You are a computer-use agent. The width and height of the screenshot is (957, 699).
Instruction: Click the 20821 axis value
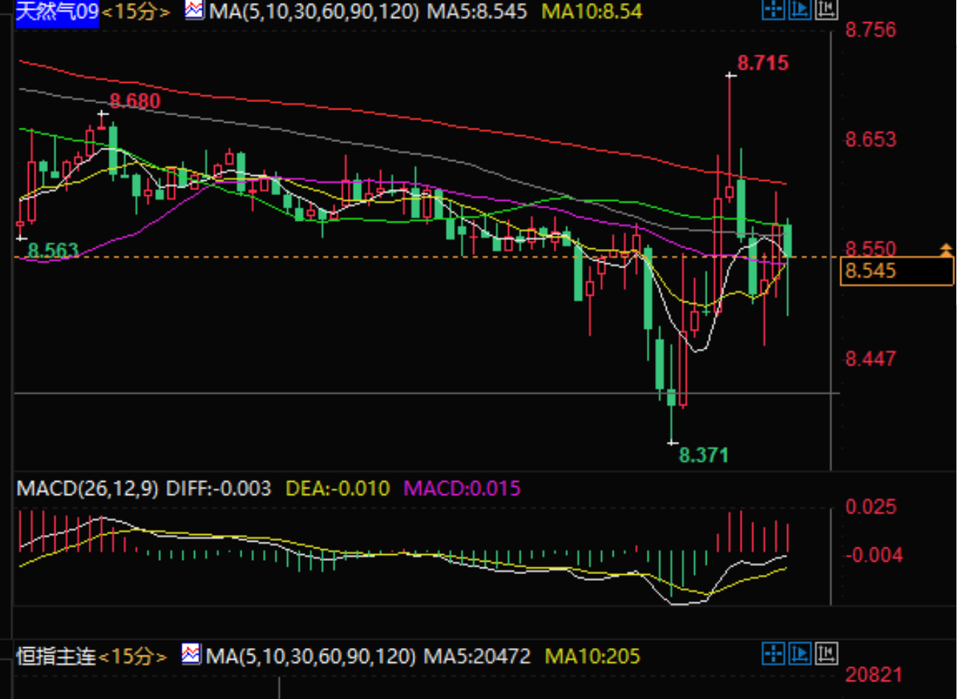[x=874, y=675]
